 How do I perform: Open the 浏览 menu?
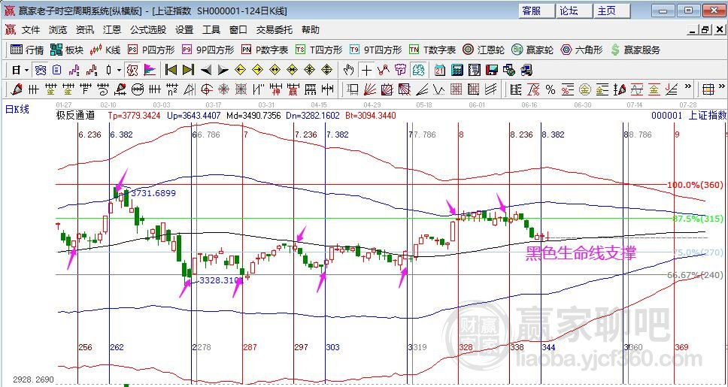pos(58,30)
